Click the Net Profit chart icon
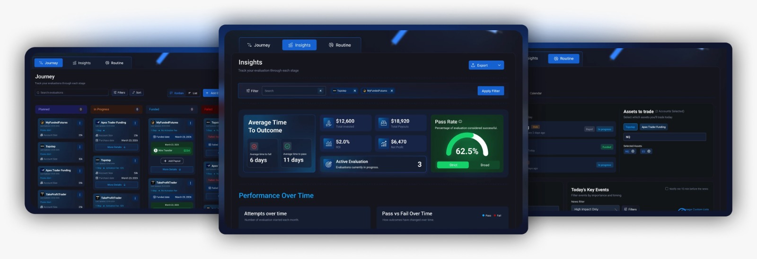 coord(383,143)
